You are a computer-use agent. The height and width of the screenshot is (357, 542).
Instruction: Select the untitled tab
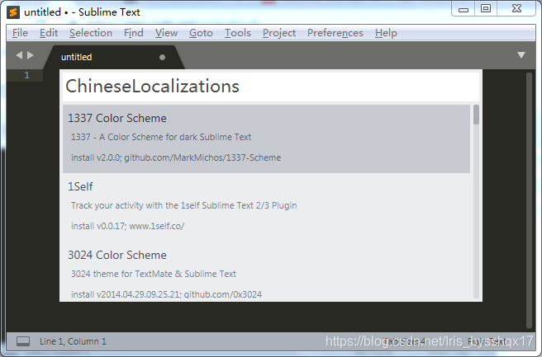point(113,57)
